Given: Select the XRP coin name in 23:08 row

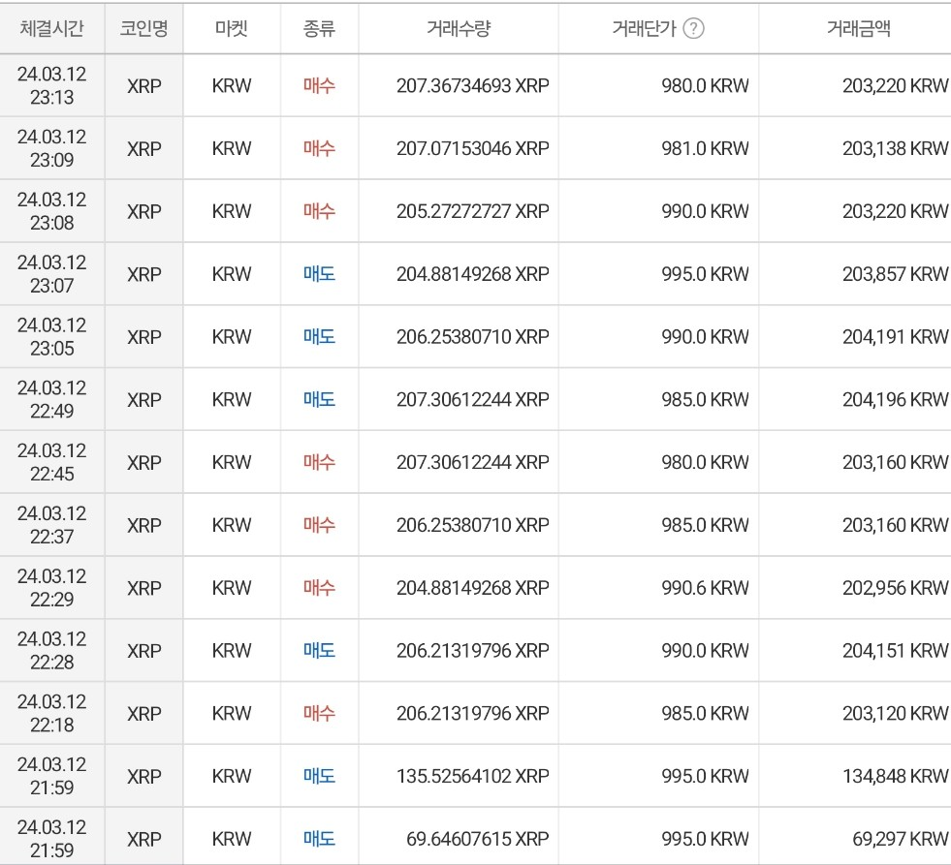Looking at the screenshot, I should [143, 211].
